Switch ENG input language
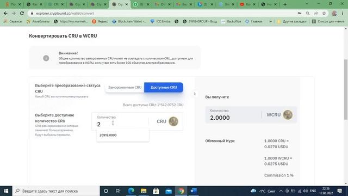This screenshot has height=196, width=348. 313,191
